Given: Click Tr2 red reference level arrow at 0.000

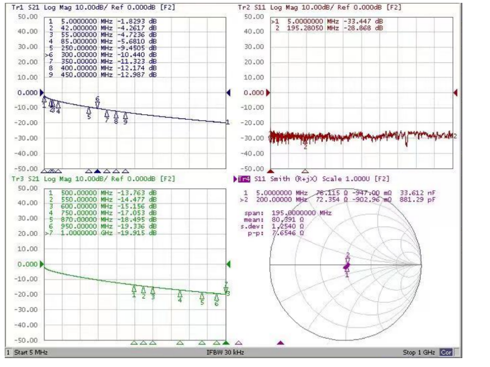Looking at the screenshot, I should [268, 93].
